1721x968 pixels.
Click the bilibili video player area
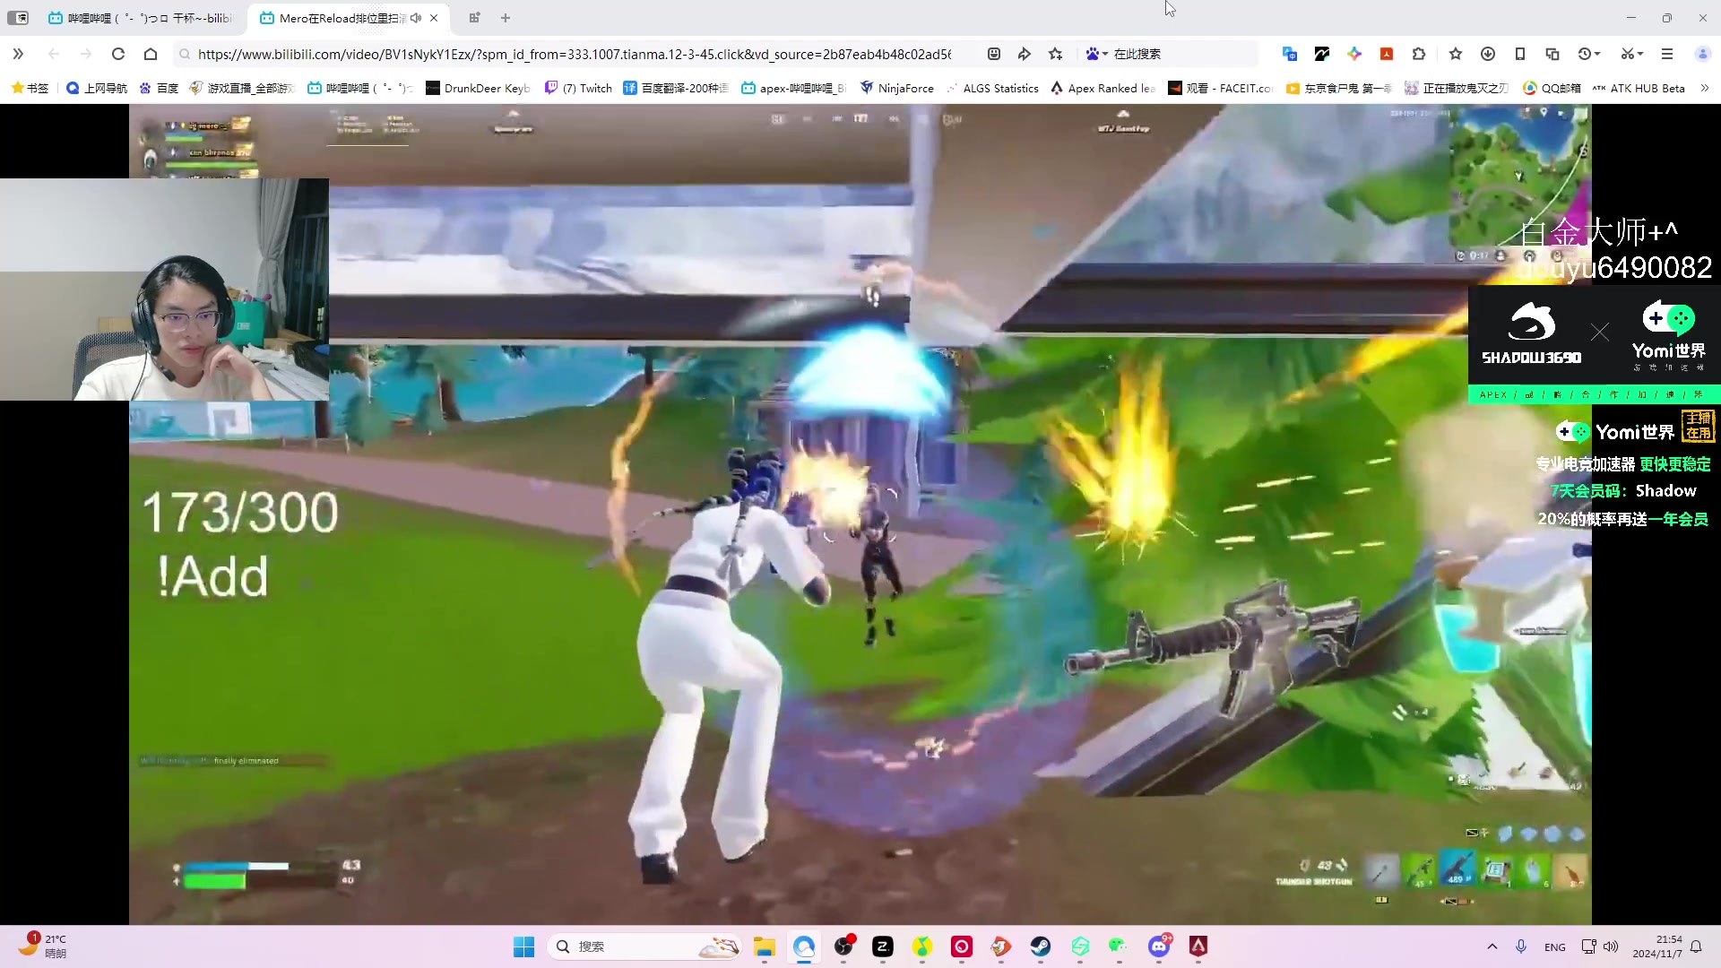pos(860,514)
